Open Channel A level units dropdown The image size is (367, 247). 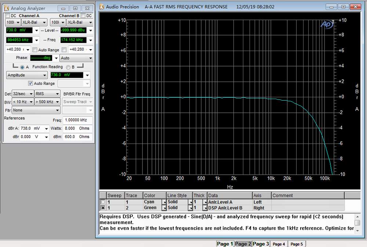[x=36, y=30]
